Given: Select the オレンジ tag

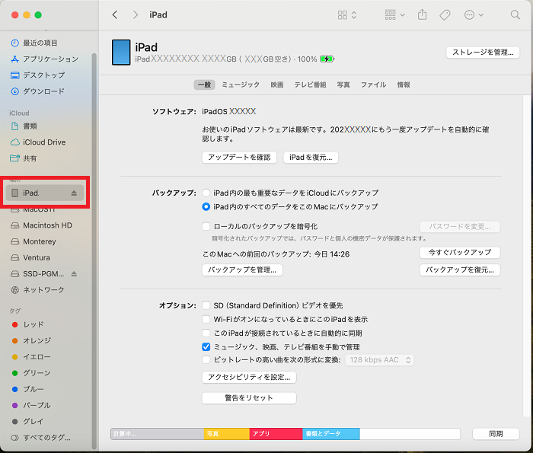Looking at the screenshot, I should click(31, 340).
